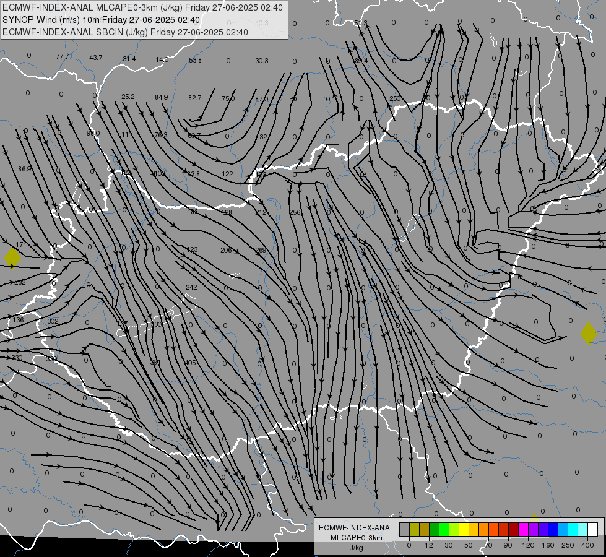Click the map value 14.0
The height and width of the screenshot is (557, 606).
162,59
